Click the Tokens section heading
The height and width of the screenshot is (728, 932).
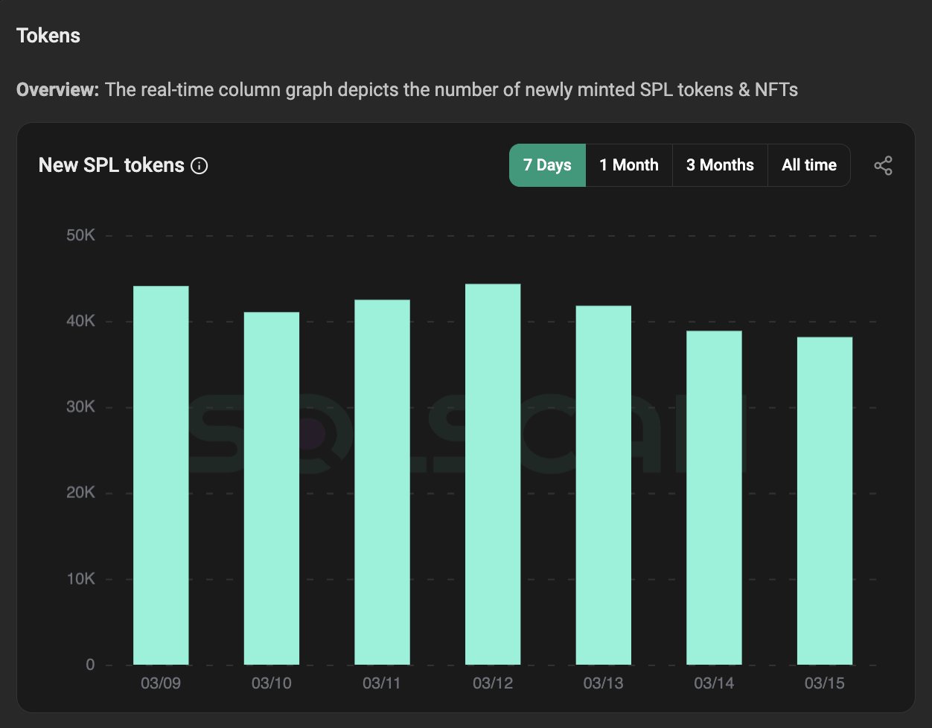[x=48, y=36]
